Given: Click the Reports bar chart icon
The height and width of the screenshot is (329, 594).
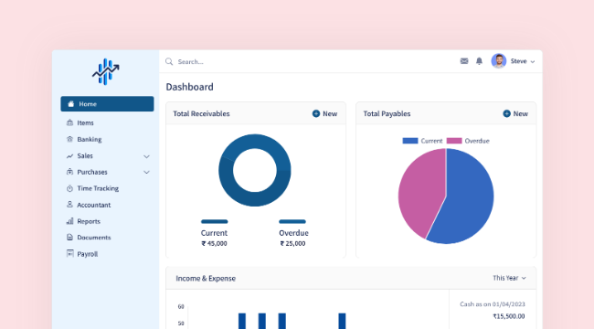Looking at the screenshot, I should tap(69, 221).
